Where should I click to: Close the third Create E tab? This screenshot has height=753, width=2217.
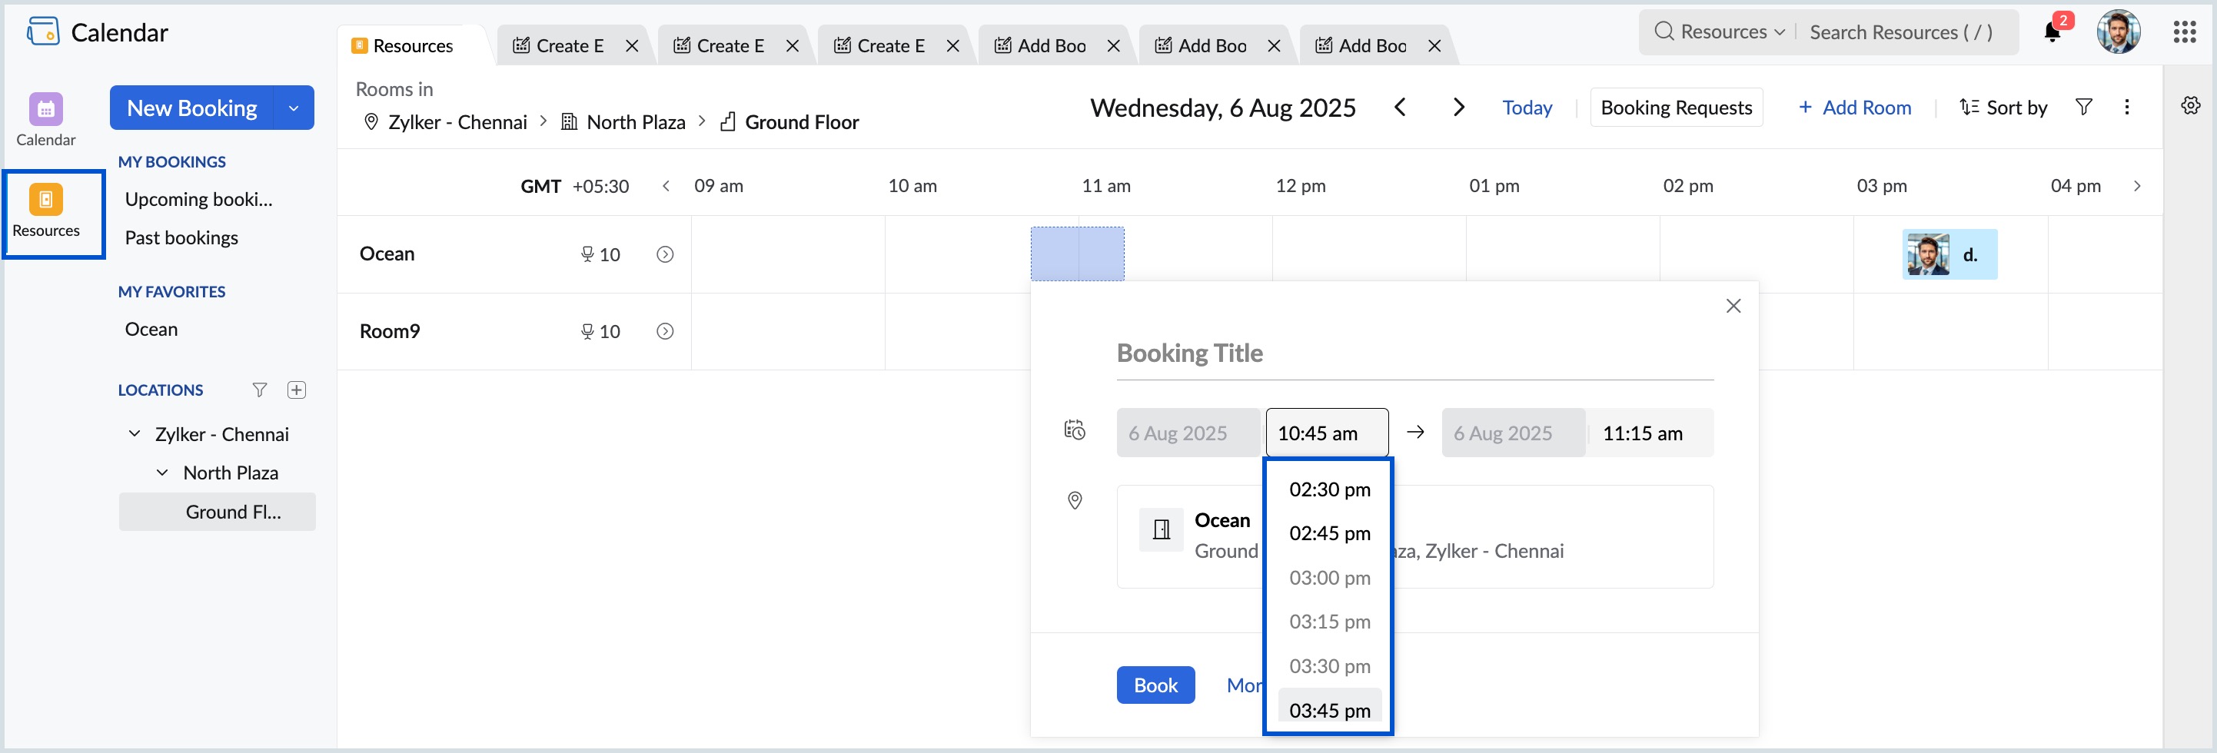pos(952,45)
